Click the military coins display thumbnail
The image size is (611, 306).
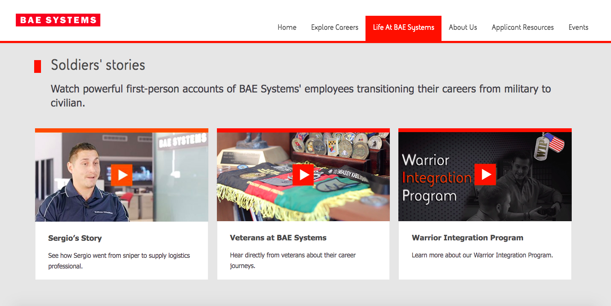[x=337, y=145]
